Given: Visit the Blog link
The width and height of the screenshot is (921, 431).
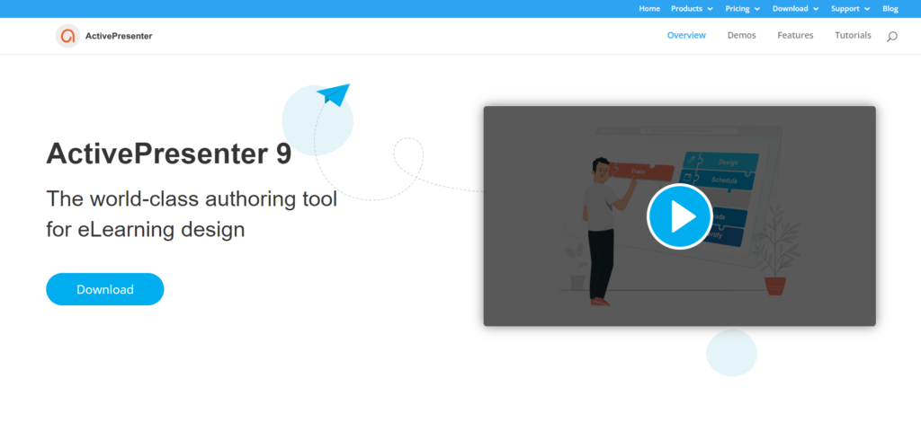Looking at the screenshot, I should [890, 9].
